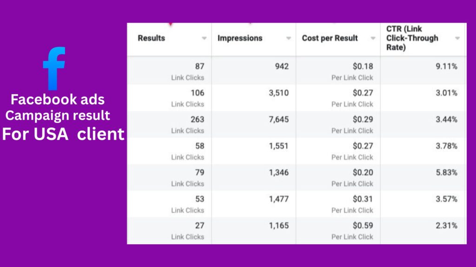Click the 263 Link Clicks result cell
Image resolution: width=476 pixels, height=267 pixels.
pyautogui.click(x=187, y=124)
